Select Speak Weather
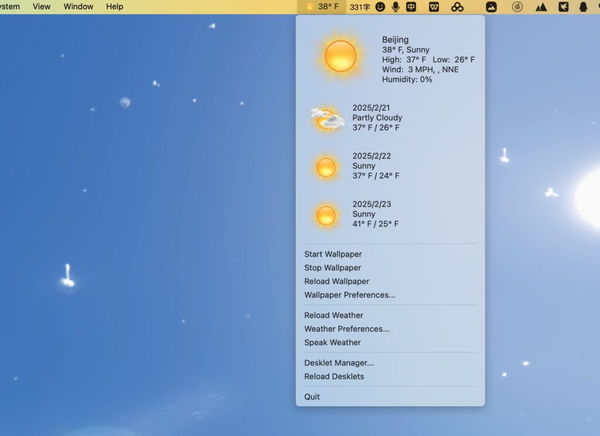This screenshot has width=600, height=436. point(332,342)
